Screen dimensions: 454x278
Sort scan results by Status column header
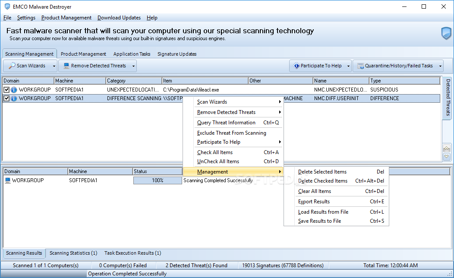(x=158, y=171)
